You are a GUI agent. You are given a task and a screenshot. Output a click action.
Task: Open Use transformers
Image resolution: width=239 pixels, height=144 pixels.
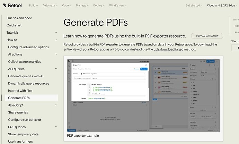pyautogui.click(x=20, y=142)
